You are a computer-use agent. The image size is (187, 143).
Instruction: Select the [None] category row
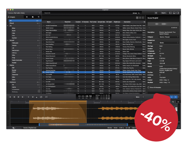tap(25, 23)
